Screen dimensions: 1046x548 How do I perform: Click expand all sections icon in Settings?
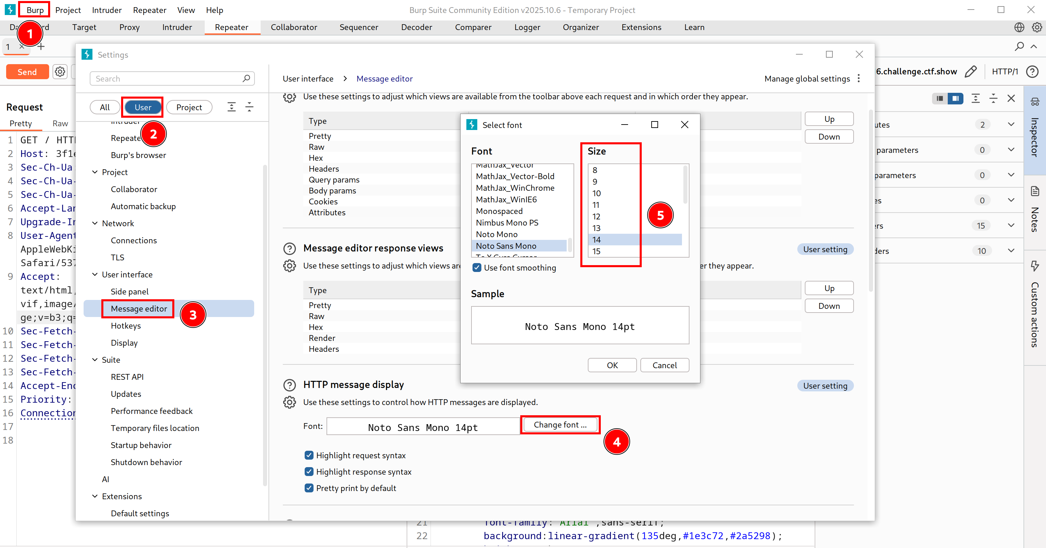pyautogui.click(x=231, y=107)
